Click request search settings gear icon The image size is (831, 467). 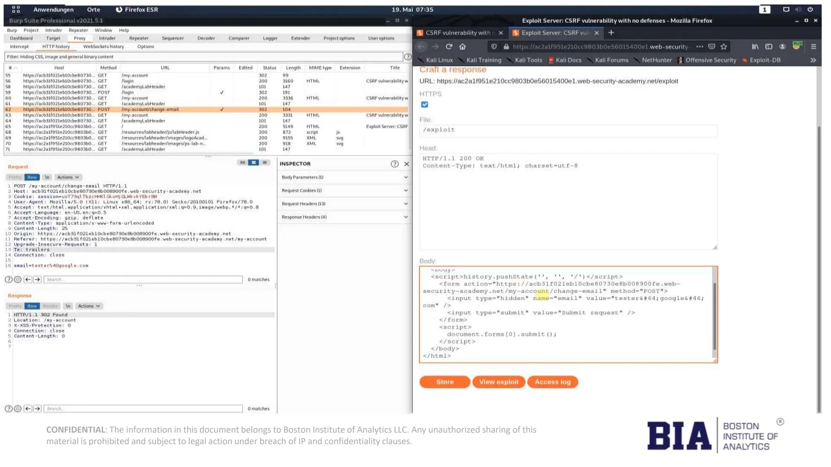click(18, 279)
